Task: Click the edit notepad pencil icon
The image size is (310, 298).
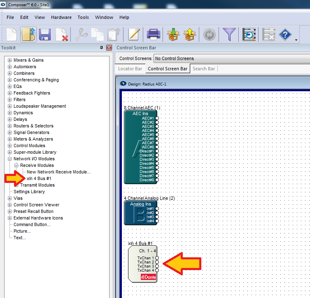Action: (x=134, y=35)
